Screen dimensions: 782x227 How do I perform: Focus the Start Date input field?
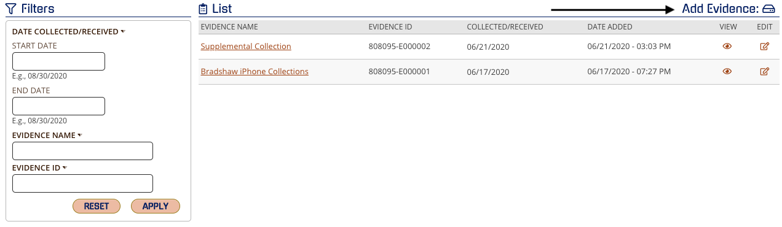[59, 61]
